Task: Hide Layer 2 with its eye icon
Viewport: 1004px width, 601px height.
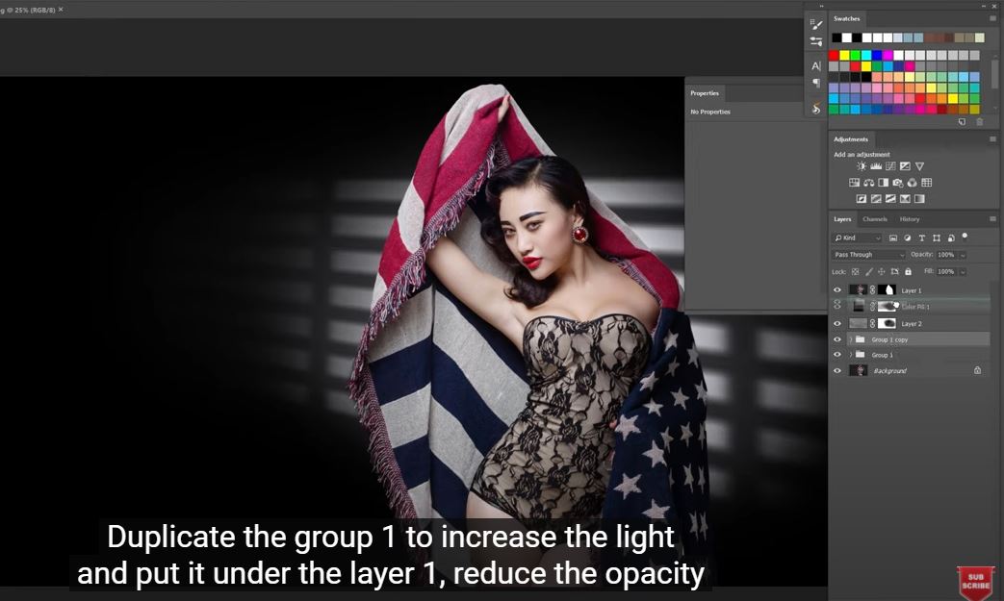Action: [837, 323]
